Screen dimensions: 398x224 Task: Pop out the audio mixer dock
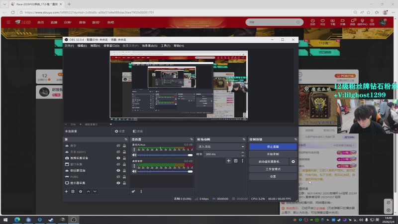point(192,139)
